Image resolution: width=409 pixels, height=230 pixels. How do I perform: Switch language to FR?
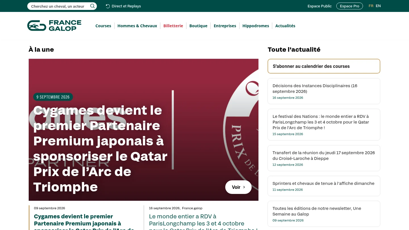coord(371,6)
